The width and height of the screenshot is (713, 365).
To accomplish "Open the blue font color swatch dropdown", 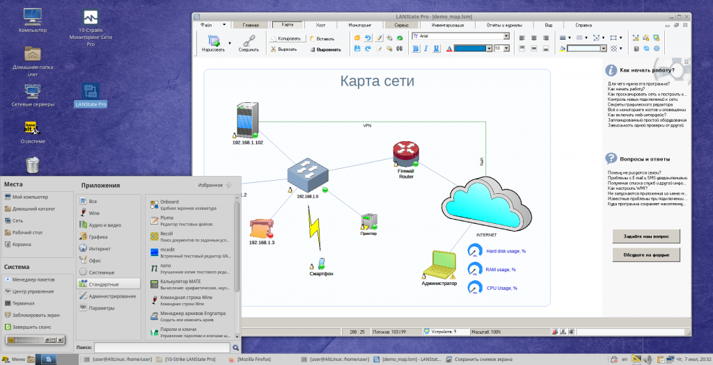I will 489,49.
